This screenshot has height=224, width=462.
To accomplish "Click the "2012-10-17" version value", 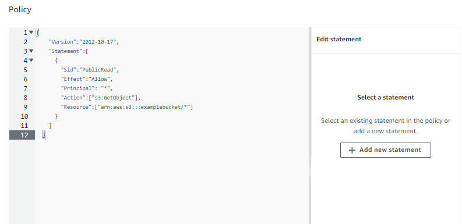I will pos(97,42).
